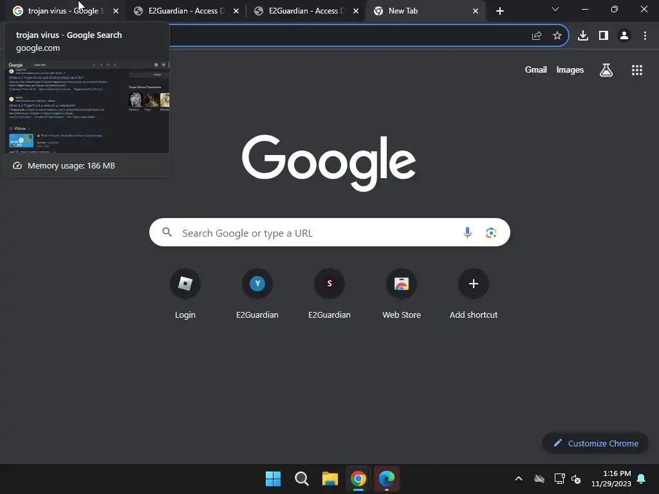Open the Chrome three-dot menu

click(x=645, y=36)
